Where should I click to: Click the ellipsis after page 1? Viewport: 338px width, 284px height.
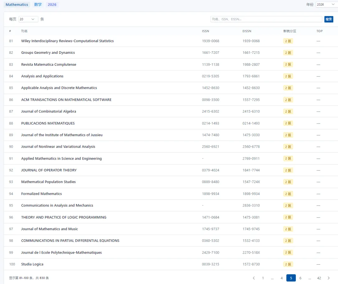coord(272,278)
